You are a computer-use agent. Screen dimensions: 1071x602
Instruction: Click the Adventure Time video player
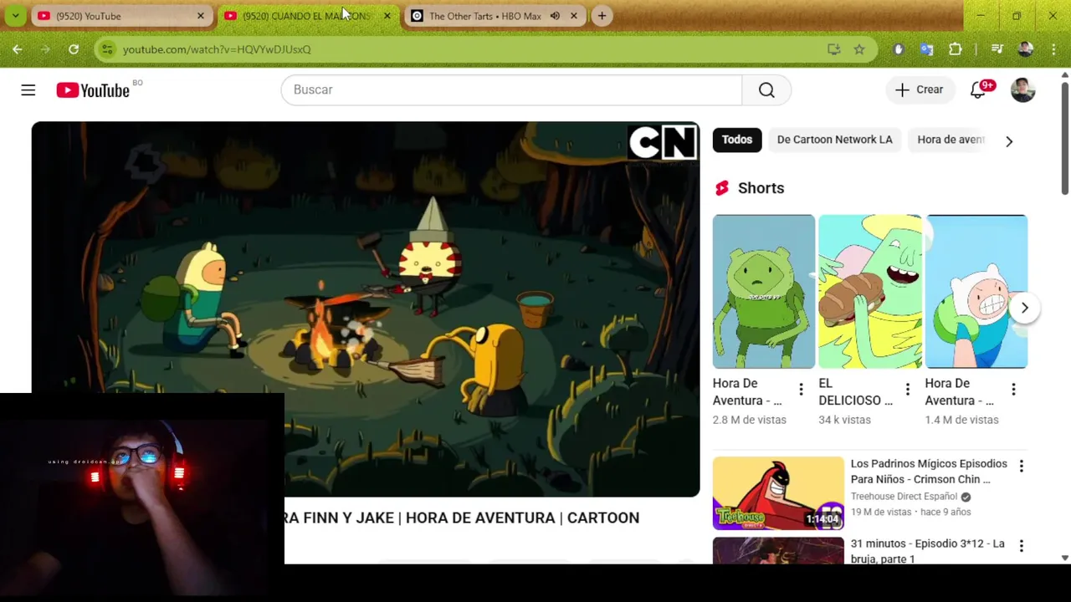(x=366, y=309)
